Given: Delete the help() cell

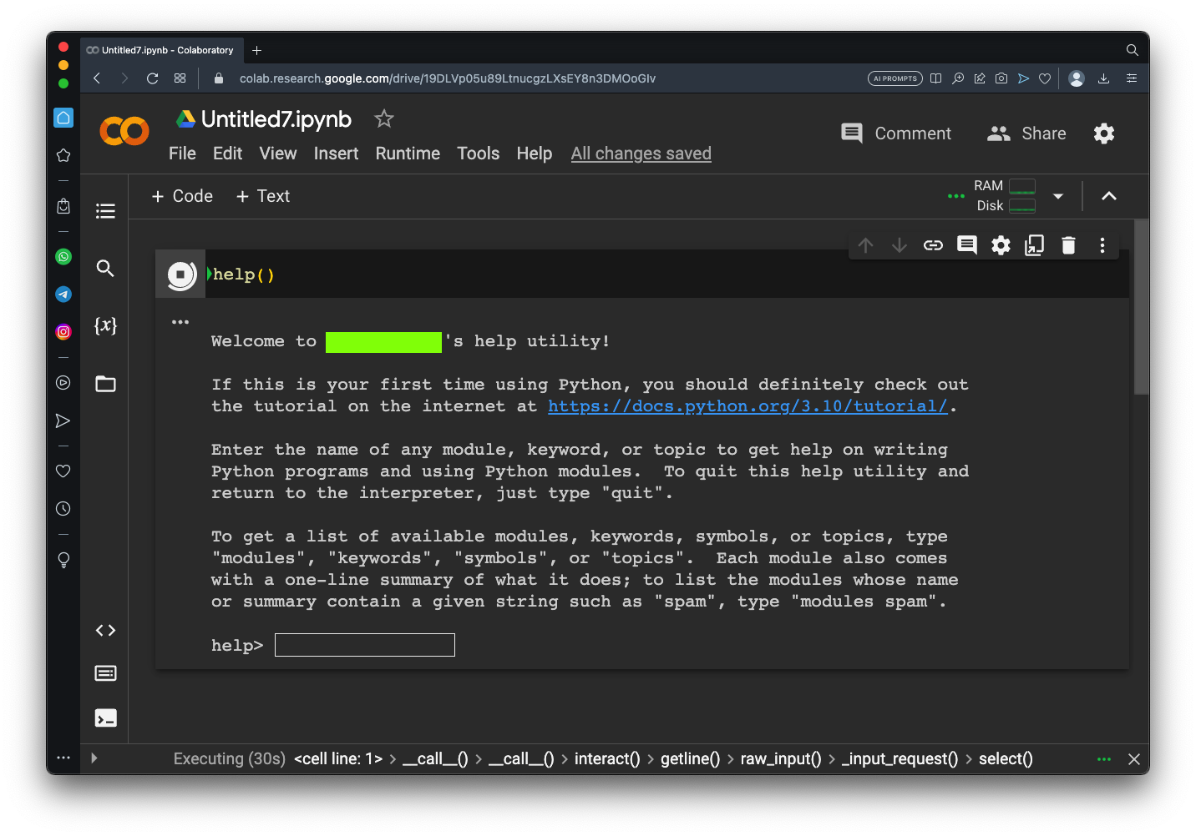Looking at the screenshot, I should (1068, 245).
